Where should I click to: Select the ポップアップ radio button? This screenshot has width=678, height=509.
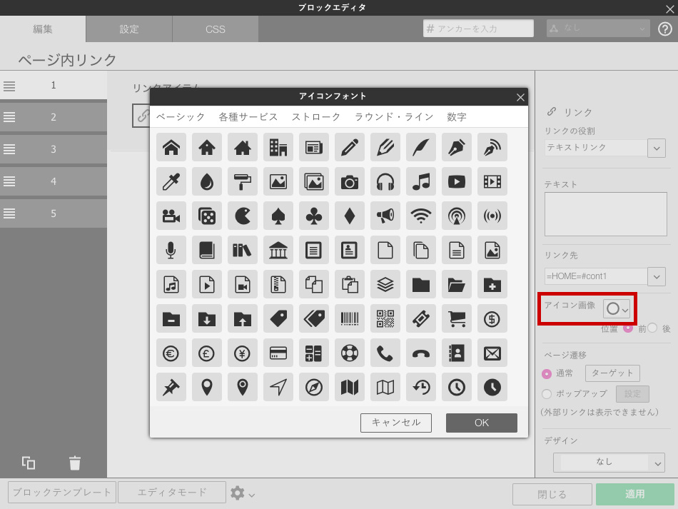coord(547,394)
